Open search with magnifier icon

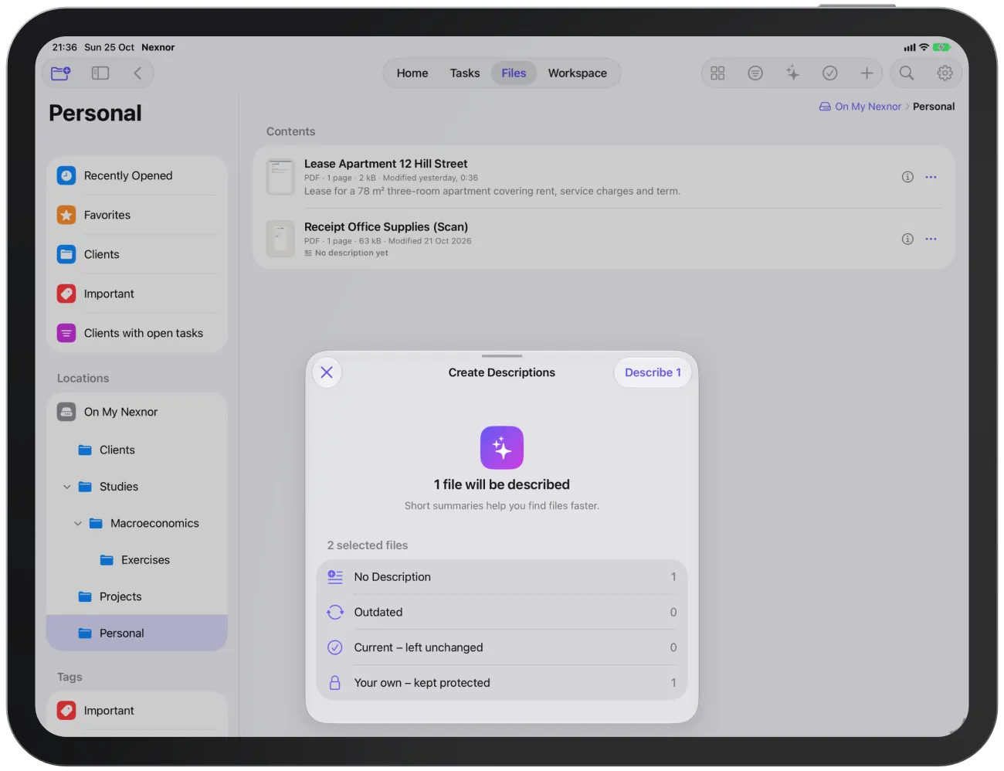tap(907, 73)
